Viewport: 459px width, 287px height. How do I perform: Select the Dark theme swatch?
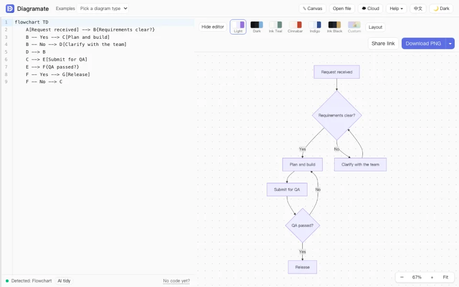click(257, 27)
